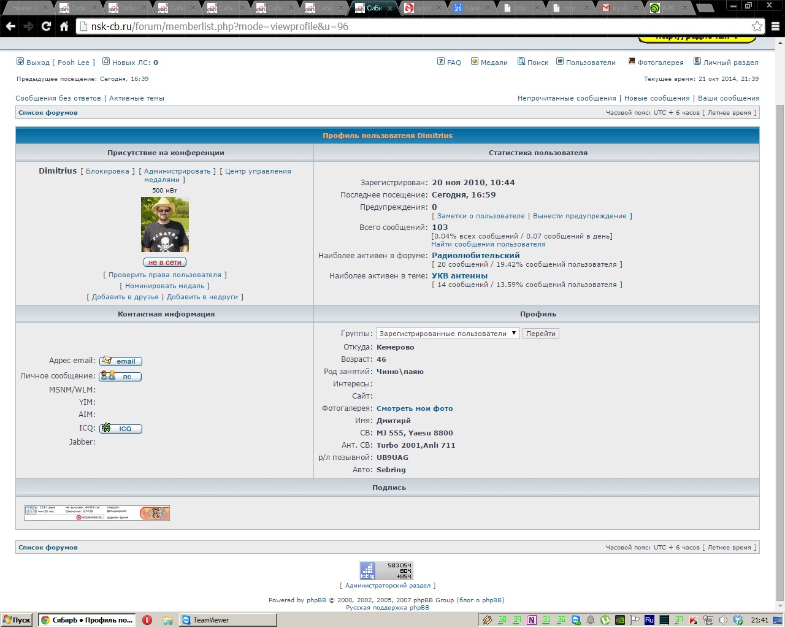
Task: Click the email contact button
Action: coord(121,361)
